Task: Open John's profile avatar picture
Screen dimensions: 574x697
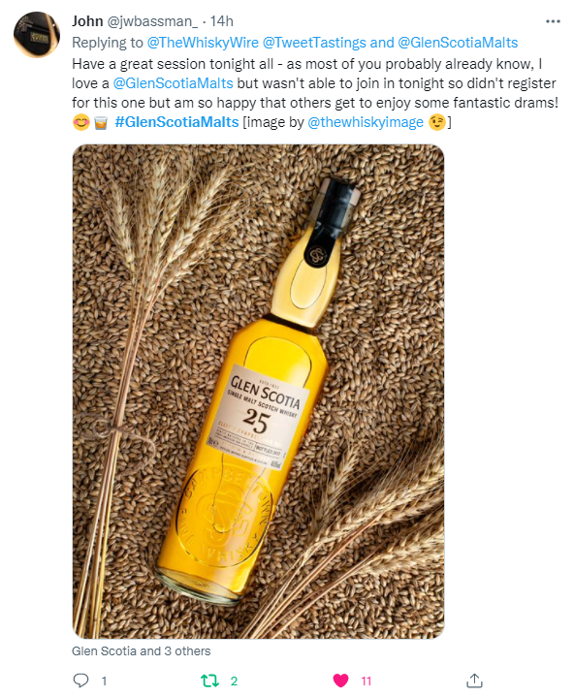Action: [37, 35]
